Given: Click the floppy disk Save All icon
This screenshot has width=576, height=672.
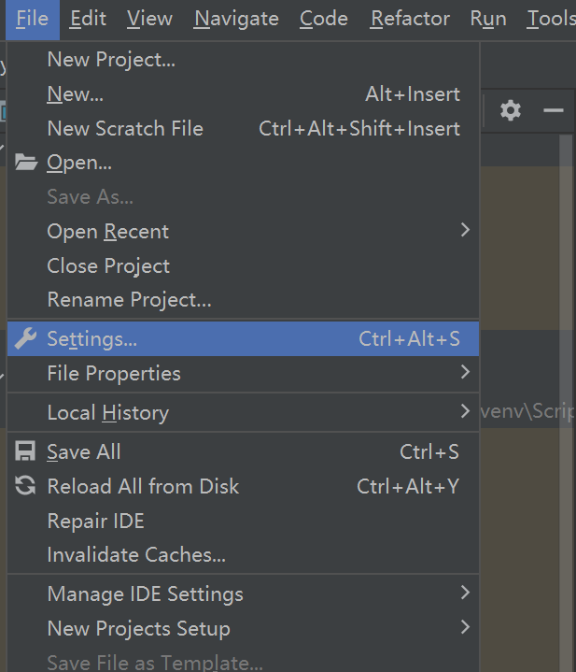Looking at the screenshot, I should tap(26, 451).
